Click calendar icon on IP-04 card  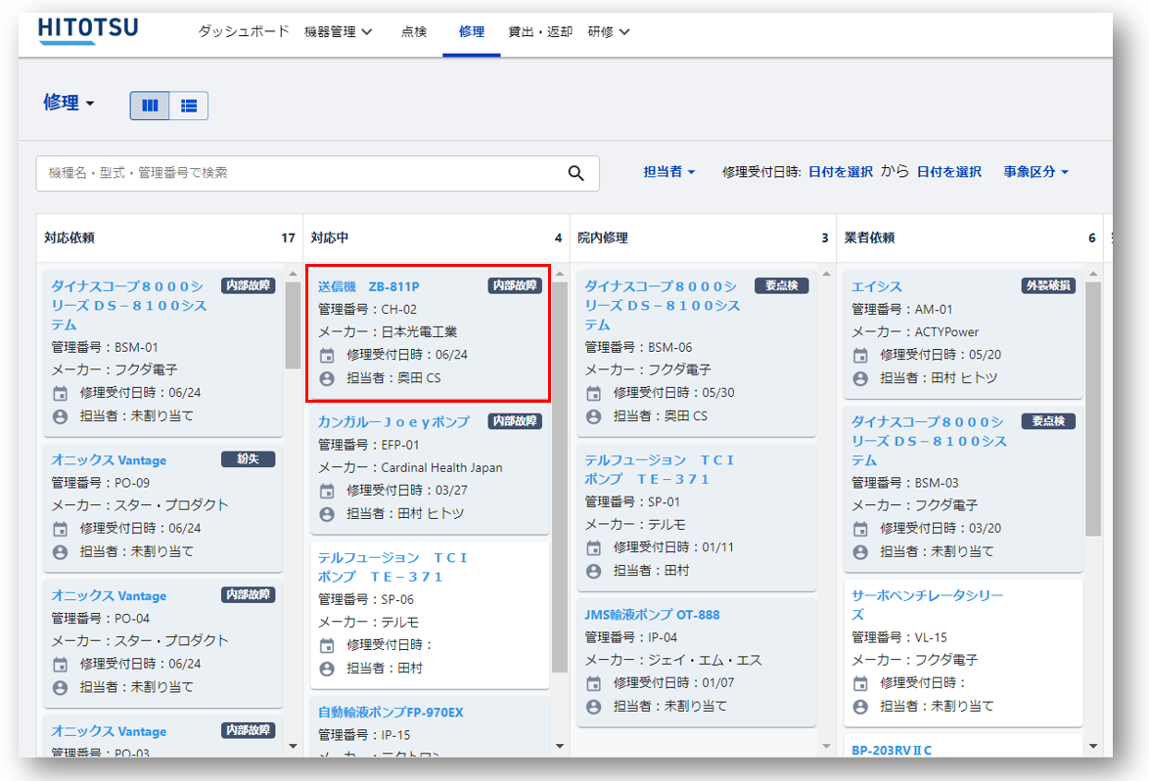pyautogui.click(x=593, y=683)
